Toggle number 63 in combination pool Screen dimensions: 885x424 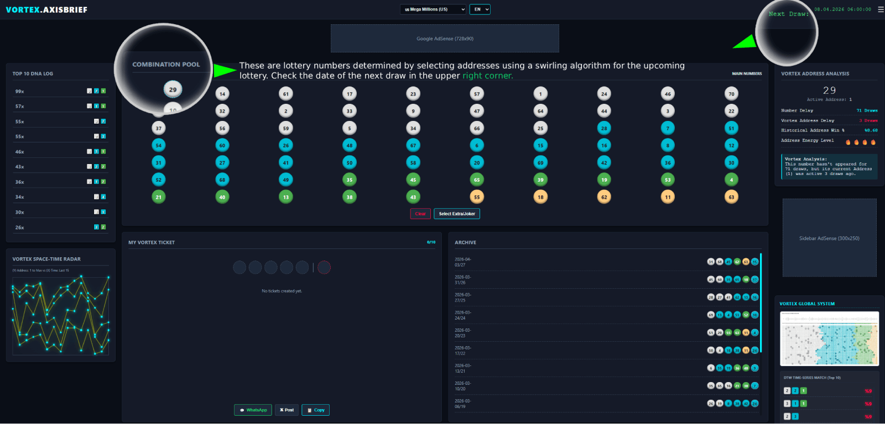(731, 197)
